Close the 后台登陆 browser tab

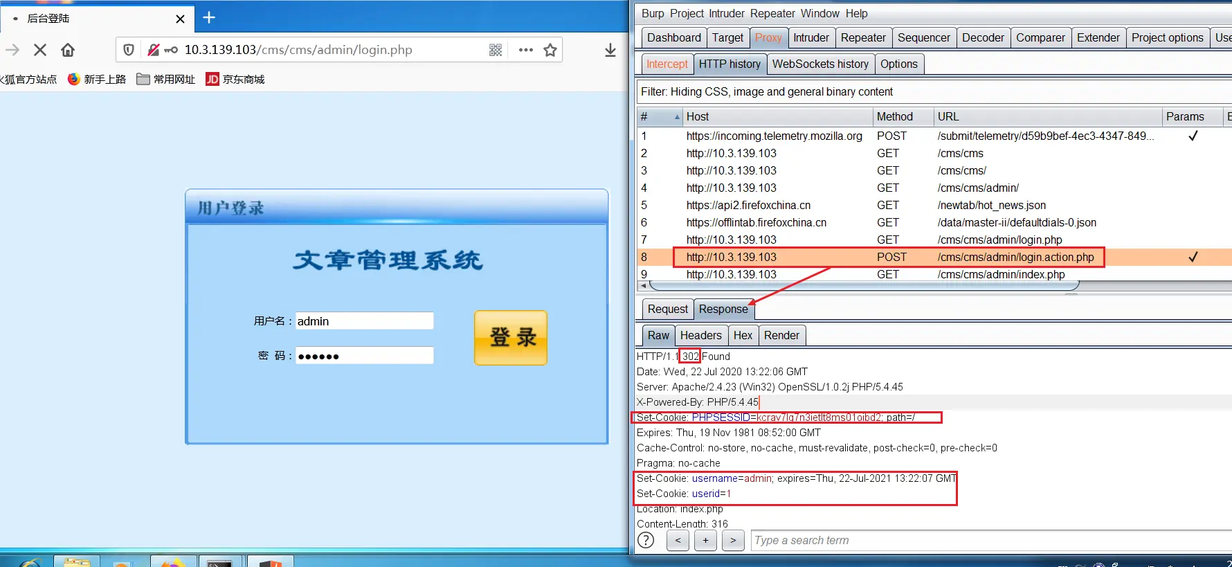coord(180,19)
